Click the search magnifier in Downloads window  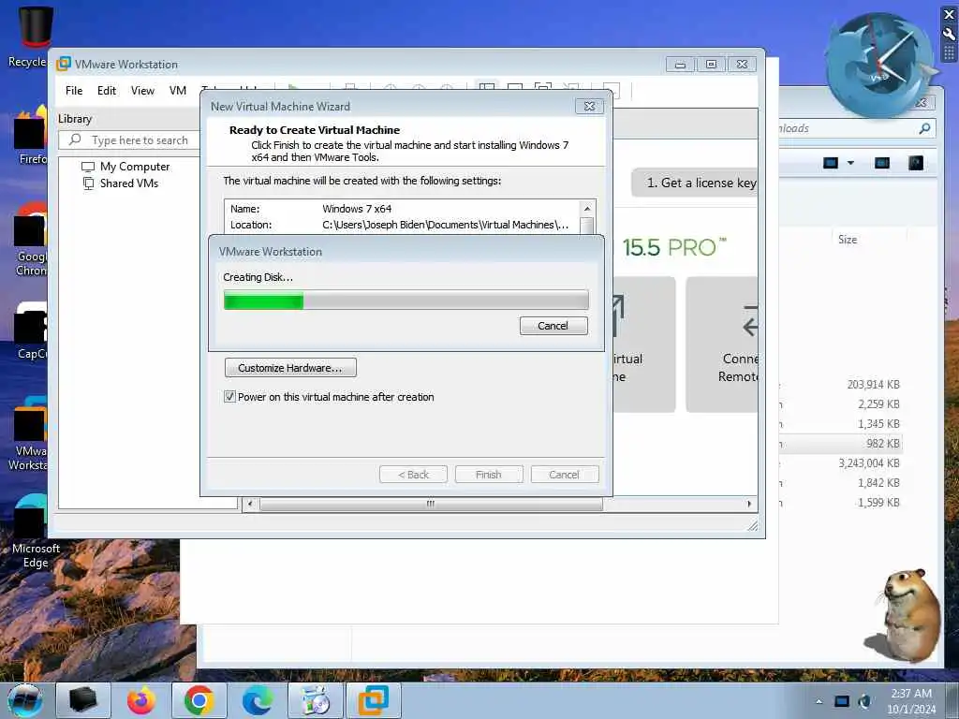click(924, 128)
